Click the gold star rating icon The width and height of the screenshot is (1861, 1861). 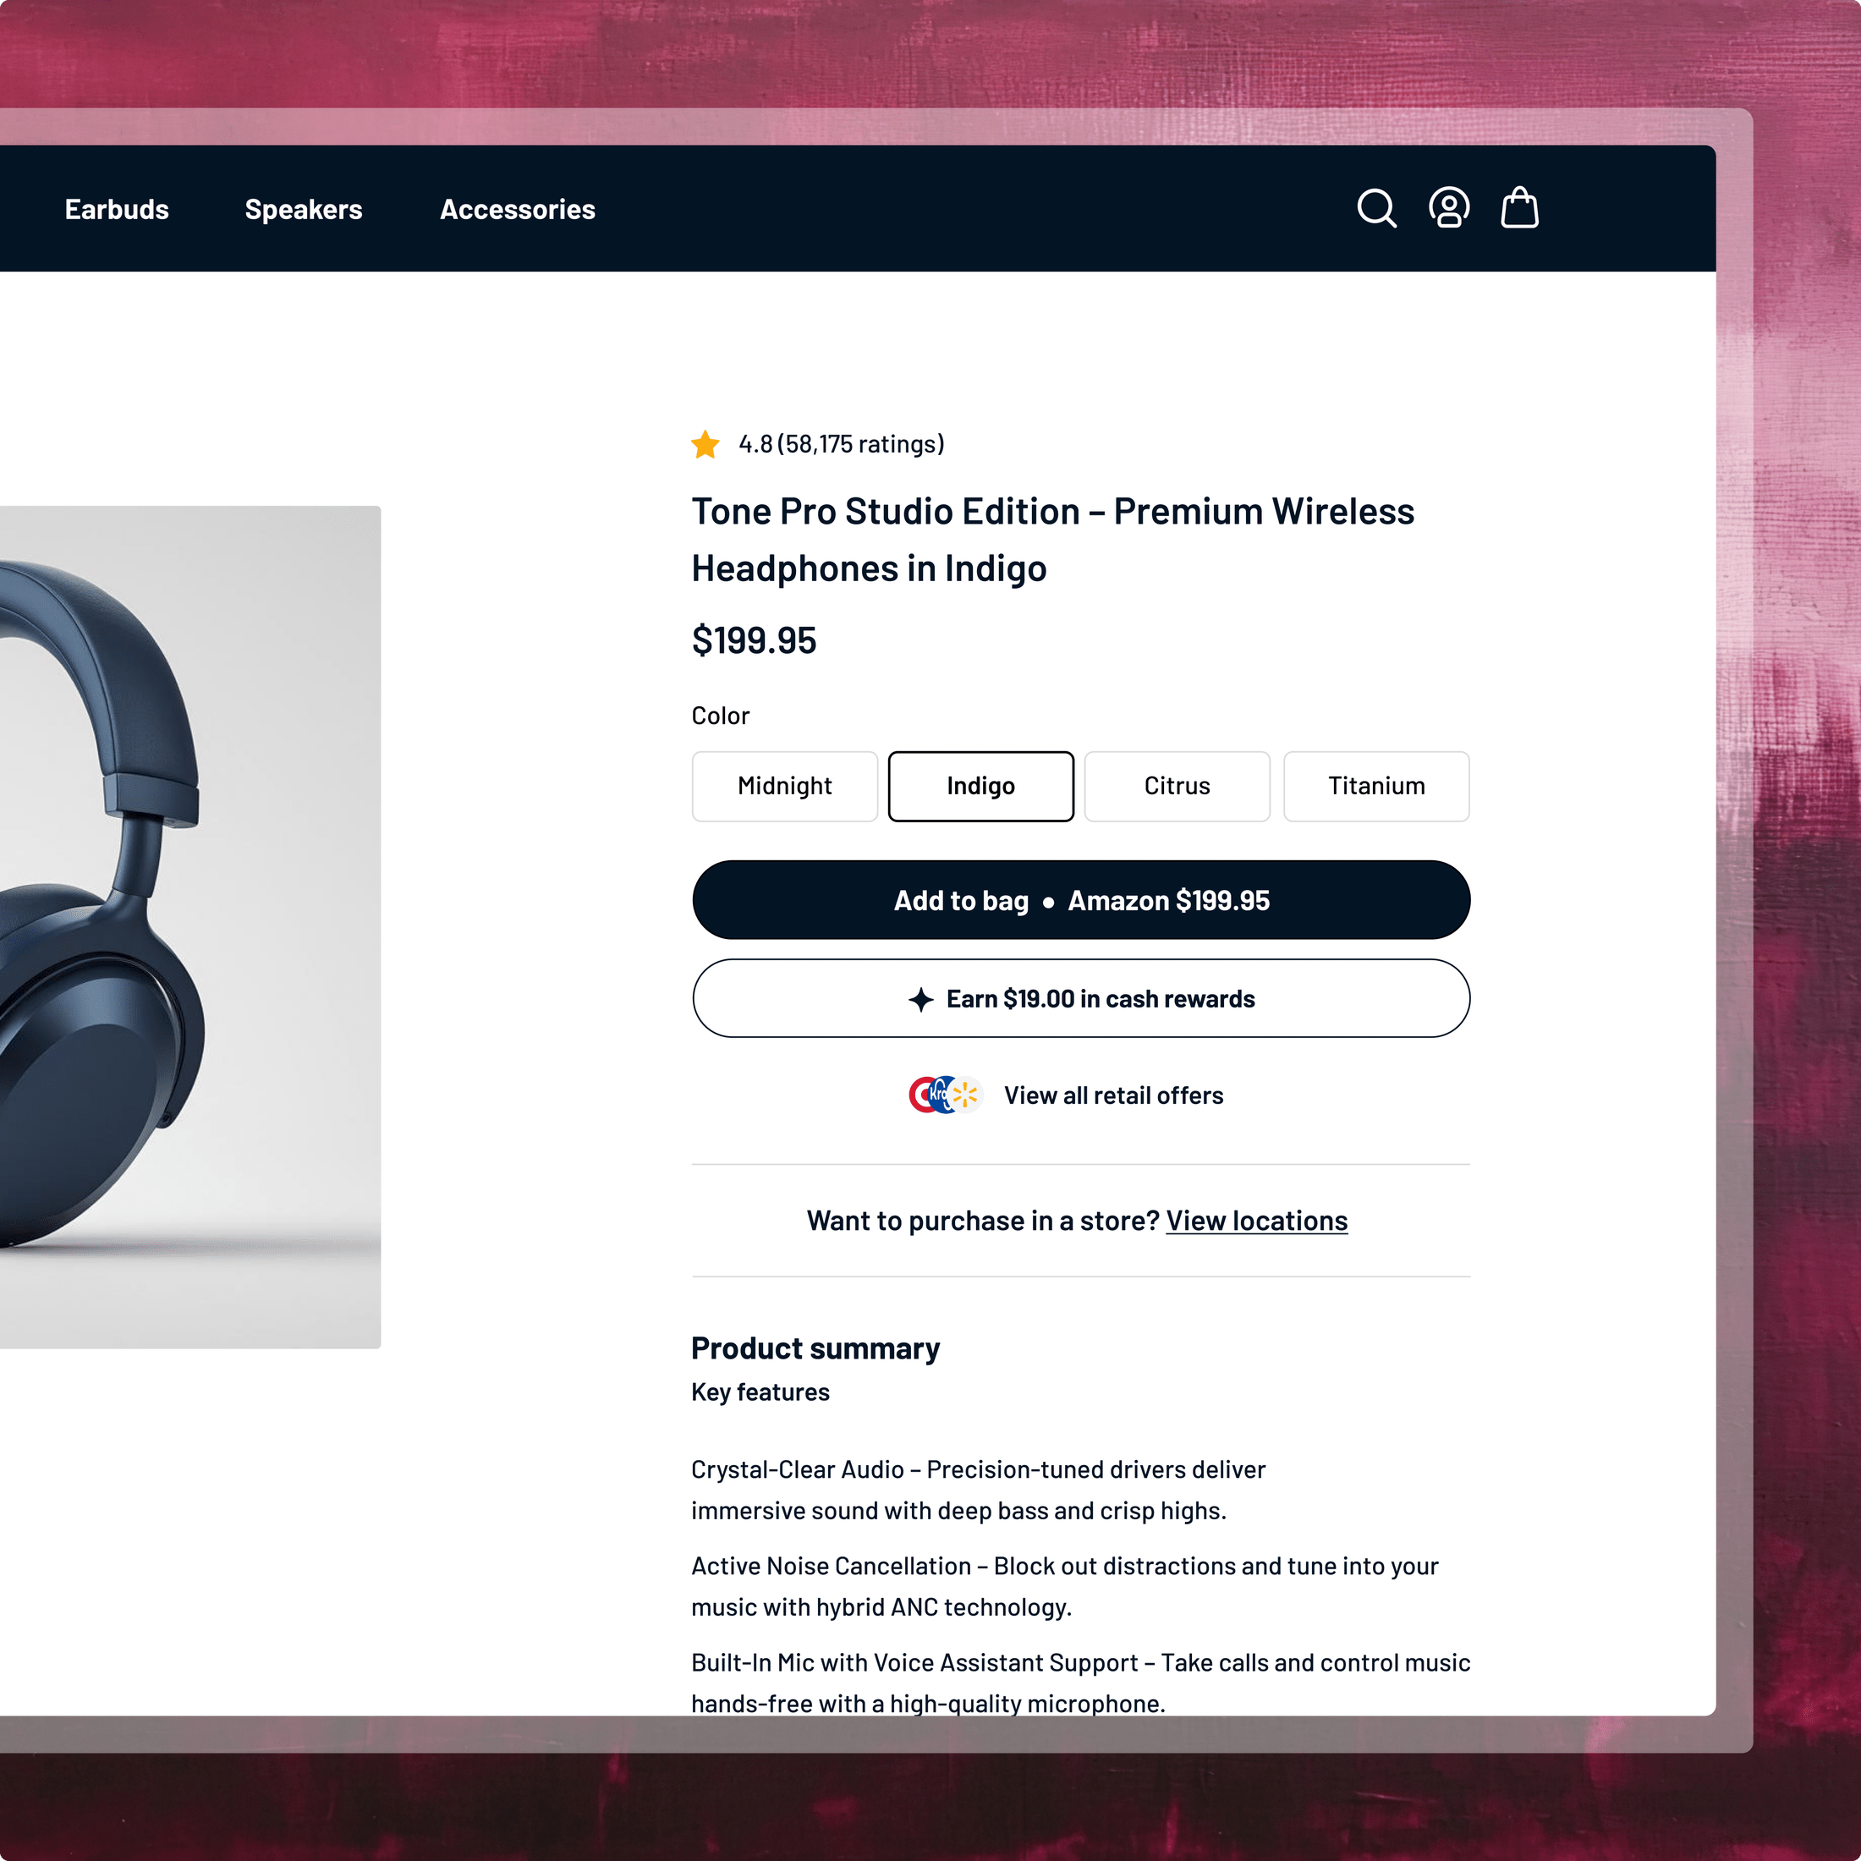click(x=705, y=444)
